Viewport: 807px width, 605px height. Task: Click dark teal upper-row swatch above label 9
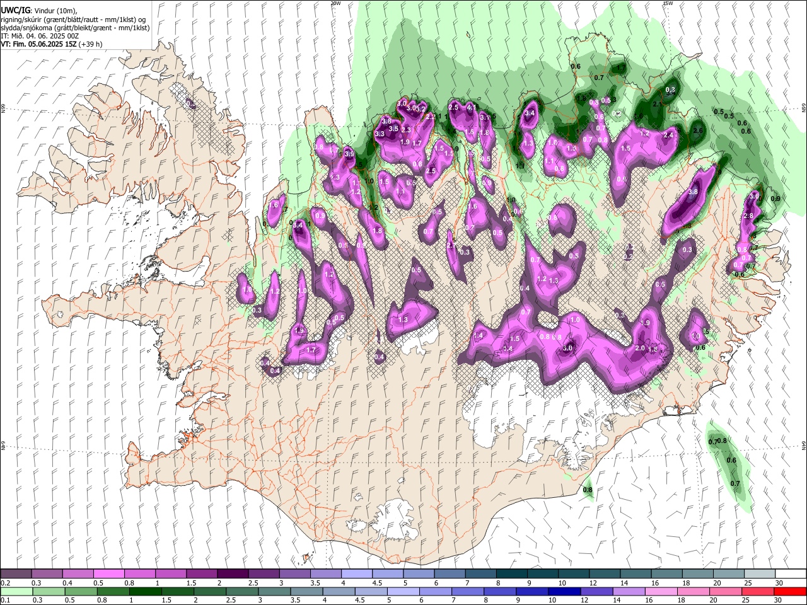(x=542, y=574)
